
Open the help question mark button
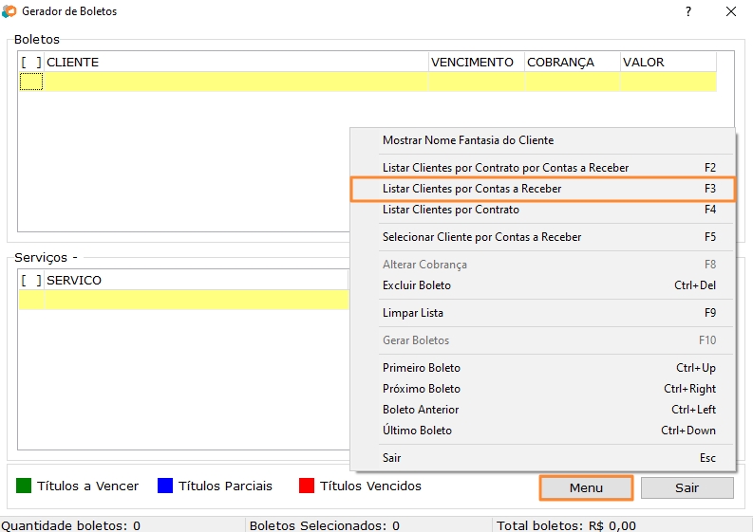[x=688, y=11]
